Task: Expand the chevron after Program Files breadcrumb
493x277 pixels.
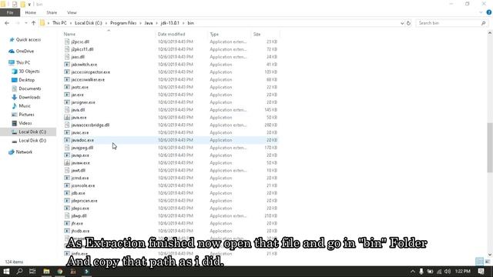Action: 140,23
